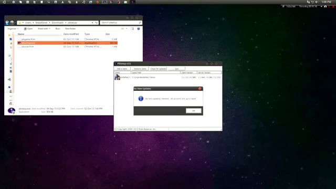Click the Quit button in PBSetup
This screenshot has width=336, height=189.
pyautogui.click(x=176, y=69)
